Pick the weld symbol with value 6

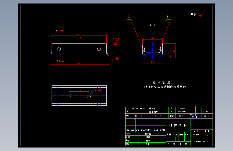click(x=117, y=59)
